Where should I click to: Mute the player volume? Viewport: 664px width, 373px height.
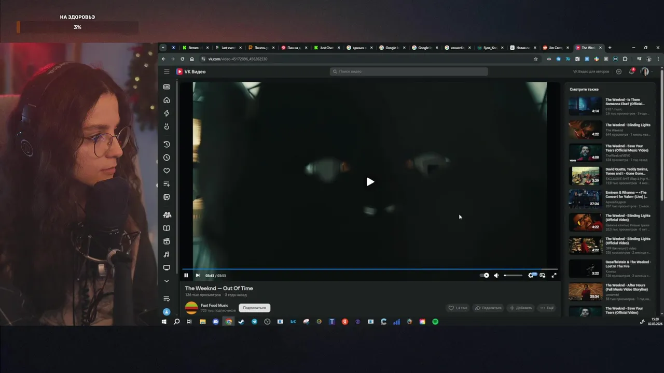tap(496, 276)
